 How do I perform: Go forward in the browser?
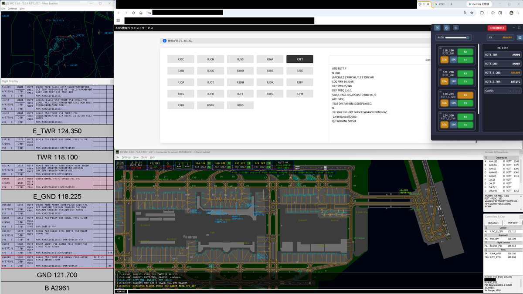pyautogui.click(x=126, y=13)
